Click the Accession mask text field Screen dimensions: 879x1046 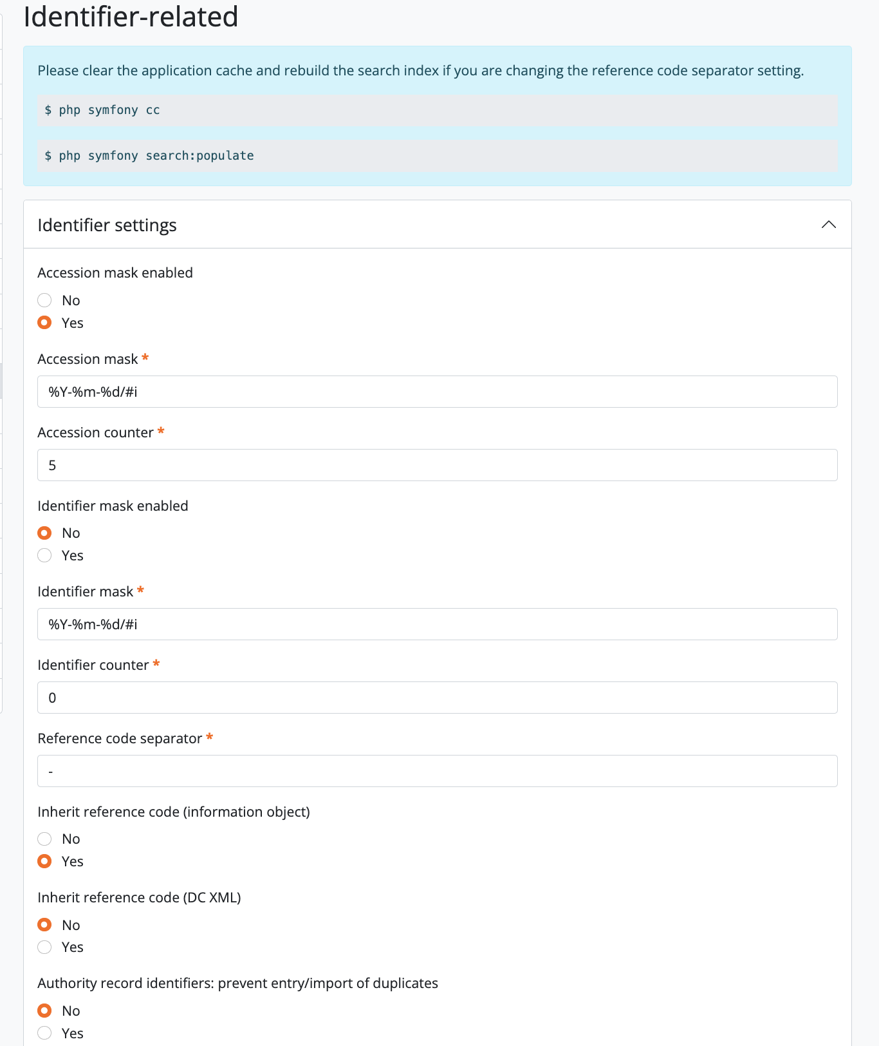pyautogui.click(x=437, y=392)
